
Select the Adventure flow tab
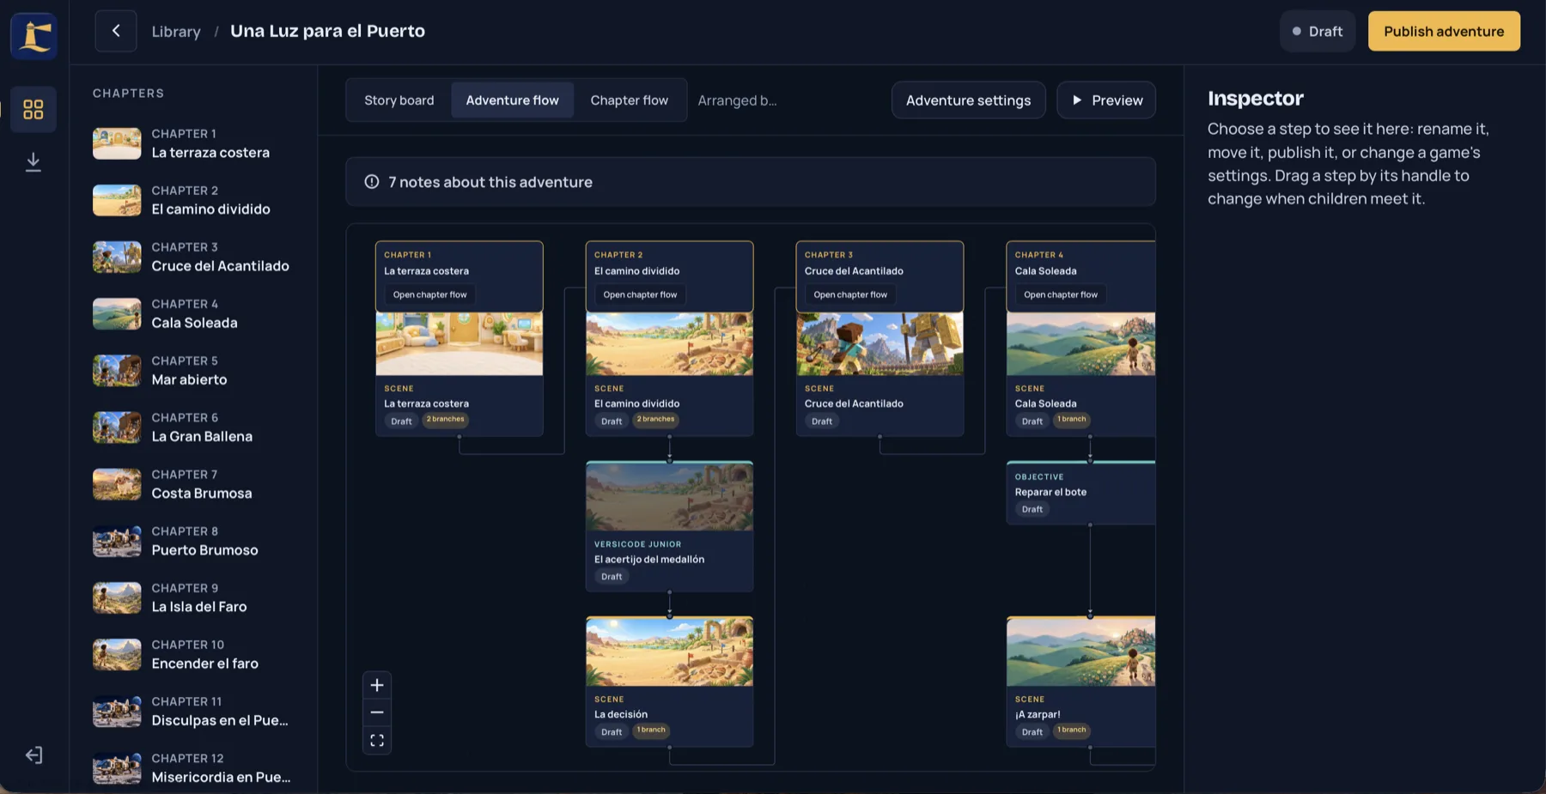(x=513, y=100)
